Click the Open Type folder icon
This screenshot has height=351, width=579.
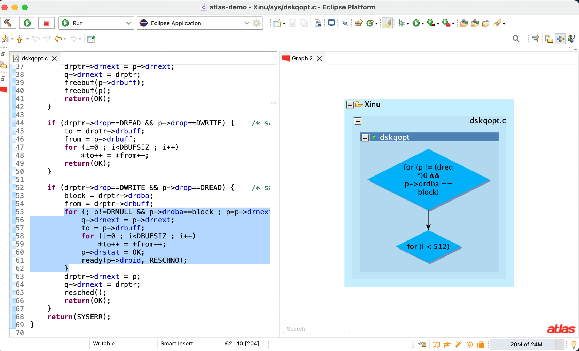[464, 23]
